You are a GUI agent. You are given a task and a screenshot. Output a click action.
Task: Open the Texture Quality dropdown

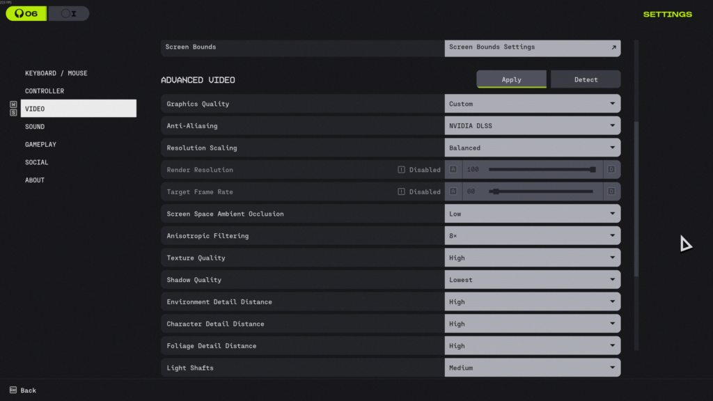(x=532, y=258)
